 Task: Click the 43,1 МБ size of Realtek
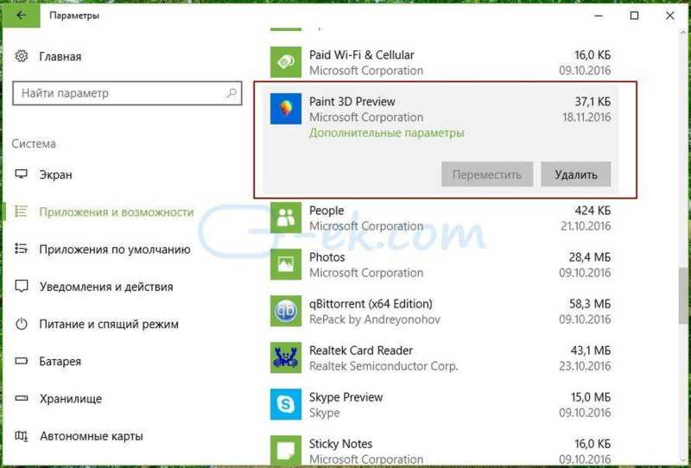pyautogui.click(x=591, y=351)
